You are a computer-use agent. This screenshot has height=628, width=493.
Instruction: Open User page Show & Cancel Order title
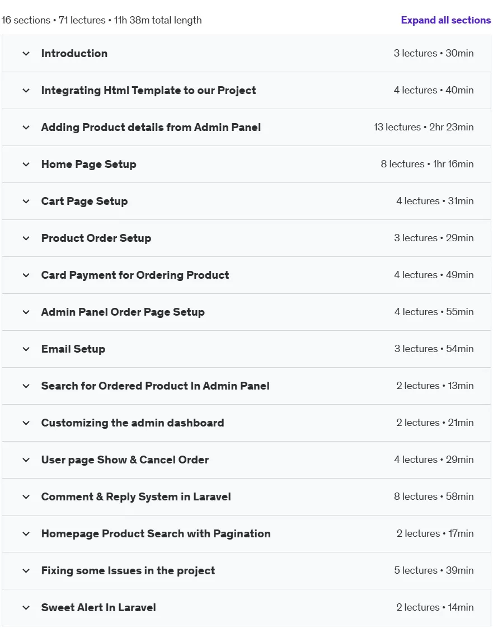pyautogui.click(x=125, y=460)
